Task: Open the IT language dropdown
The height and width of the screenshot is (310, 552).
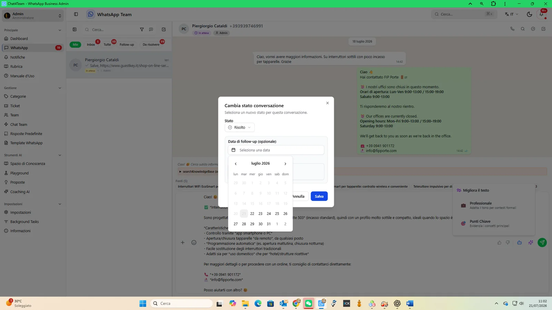Action: [512, 14]
